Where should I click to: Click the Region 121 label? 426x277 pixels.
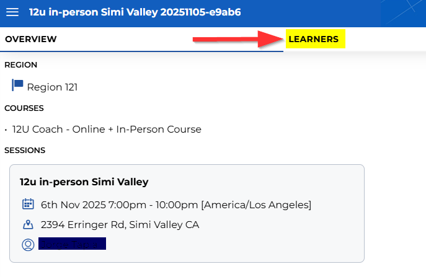[x=52, y=87]
